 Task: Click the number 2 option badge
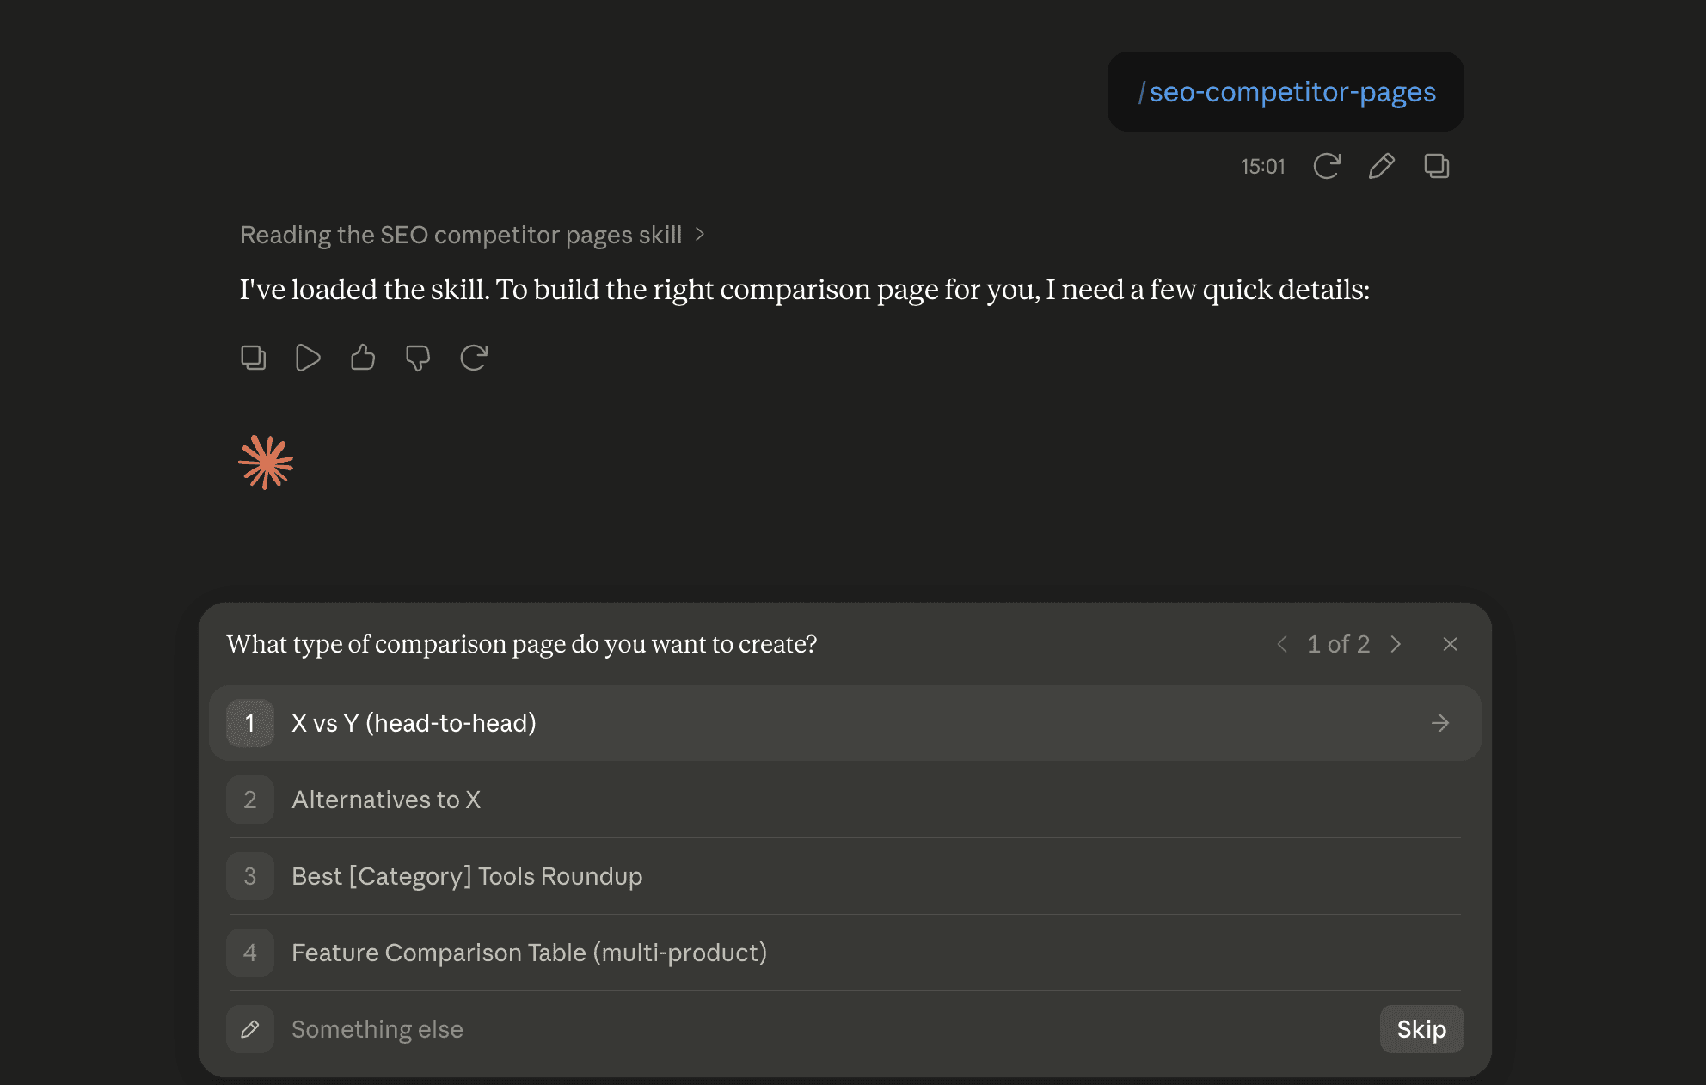pyautogui.click(x=250, y=800)
